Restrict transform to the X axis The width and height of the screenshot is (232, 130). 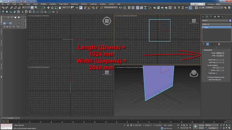coord(175,8)
